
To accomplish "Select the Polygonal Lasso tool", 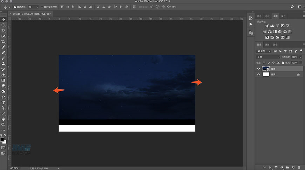I will pyautogui.click(x=3, y=30).
